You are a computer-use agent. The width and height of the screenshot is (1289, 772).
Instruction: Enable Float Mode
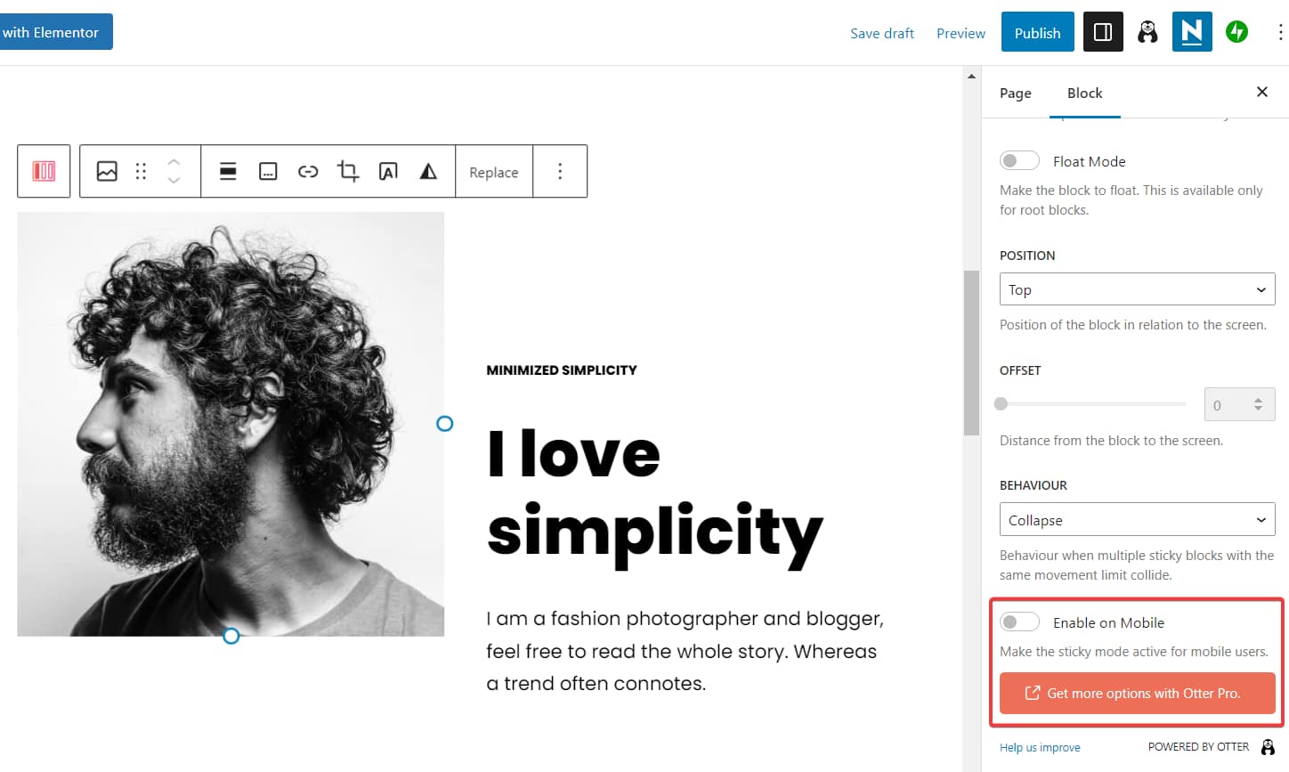(1019, 160)
